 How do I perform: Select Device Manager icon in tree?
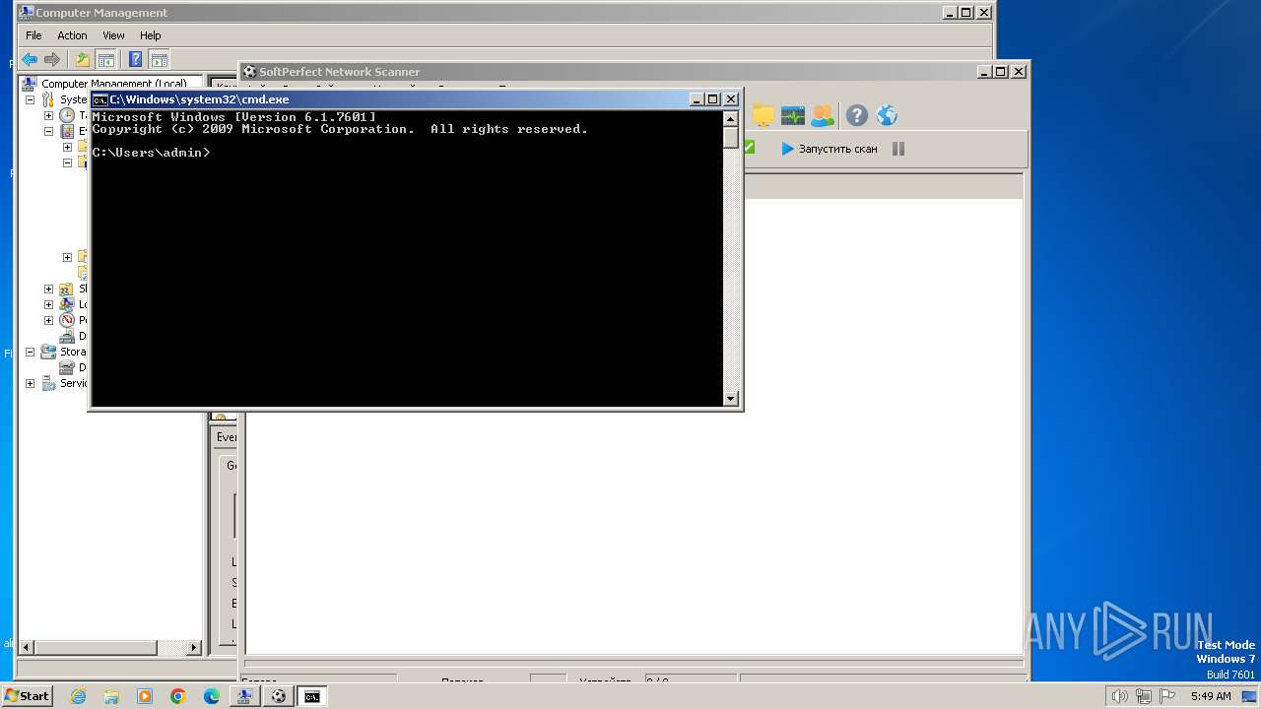[x=66, y=336]
